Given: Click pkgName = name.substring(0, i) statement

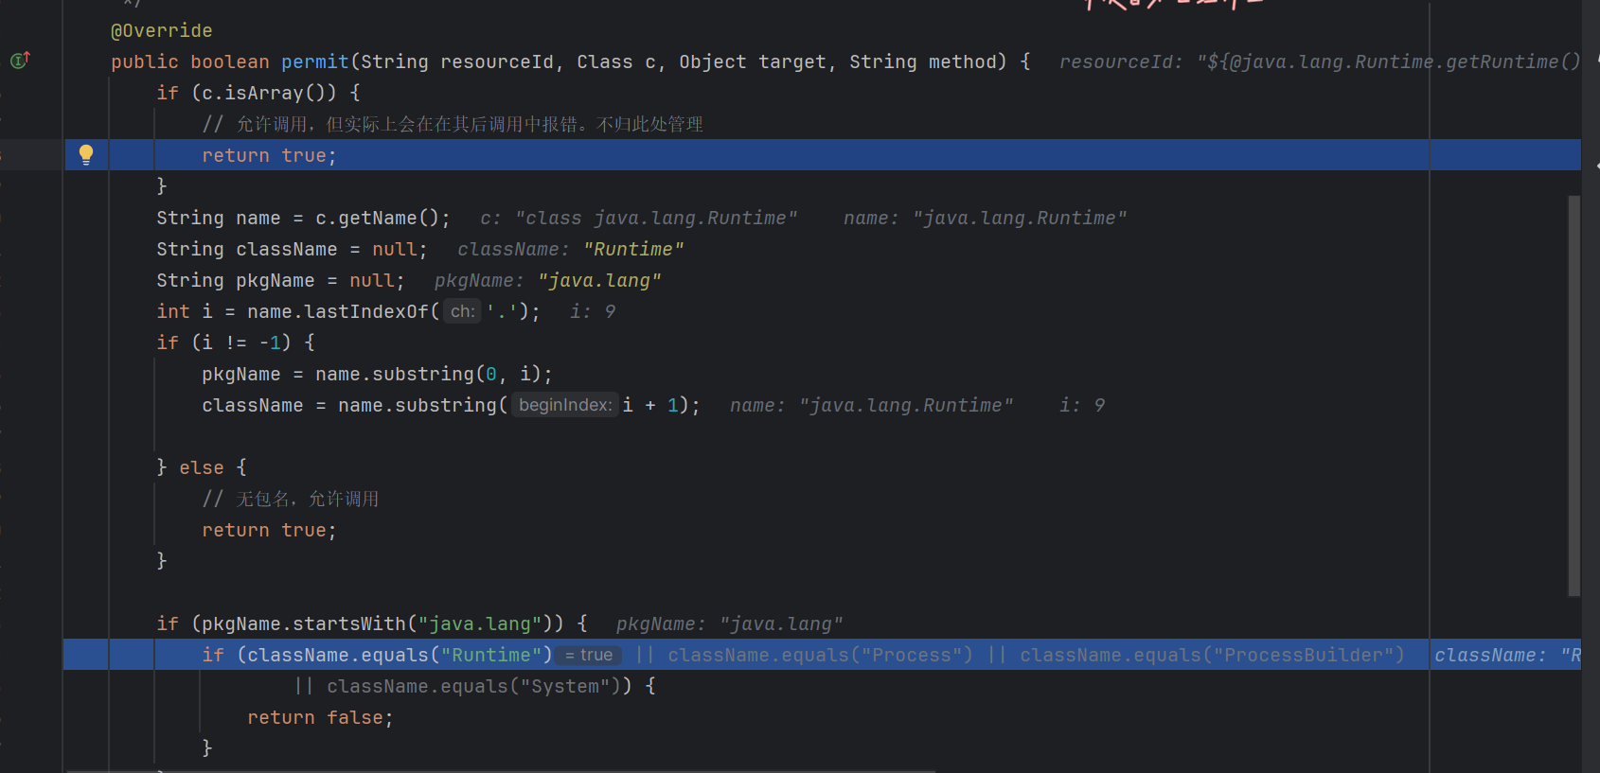Looking at the screenshot, I should click(377, 374).
